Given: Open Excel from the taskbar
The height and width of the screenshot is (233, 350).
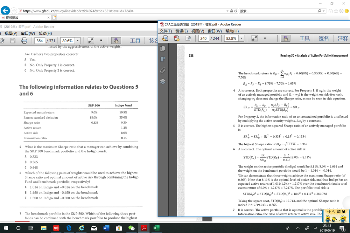Looking at the screenshot, I should click(156, 228).
